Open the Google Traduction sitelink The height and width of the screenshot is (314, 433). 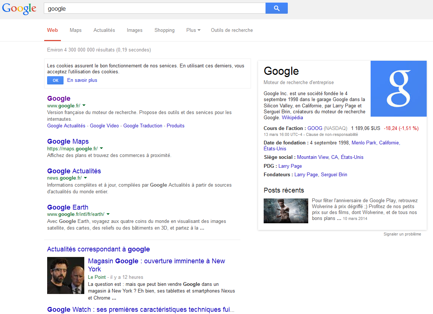(143, 126)
